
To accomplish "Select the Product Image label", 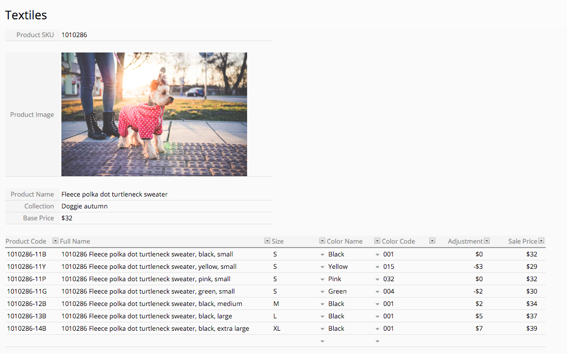I will tap(32, 115).
